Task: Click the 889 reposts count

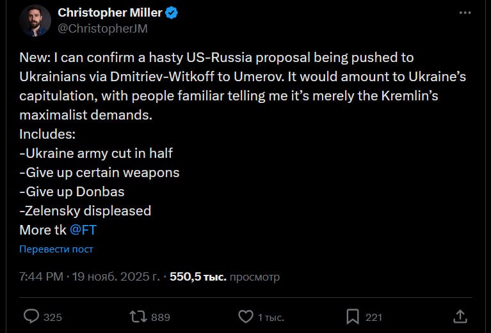Action: [160, 317]
